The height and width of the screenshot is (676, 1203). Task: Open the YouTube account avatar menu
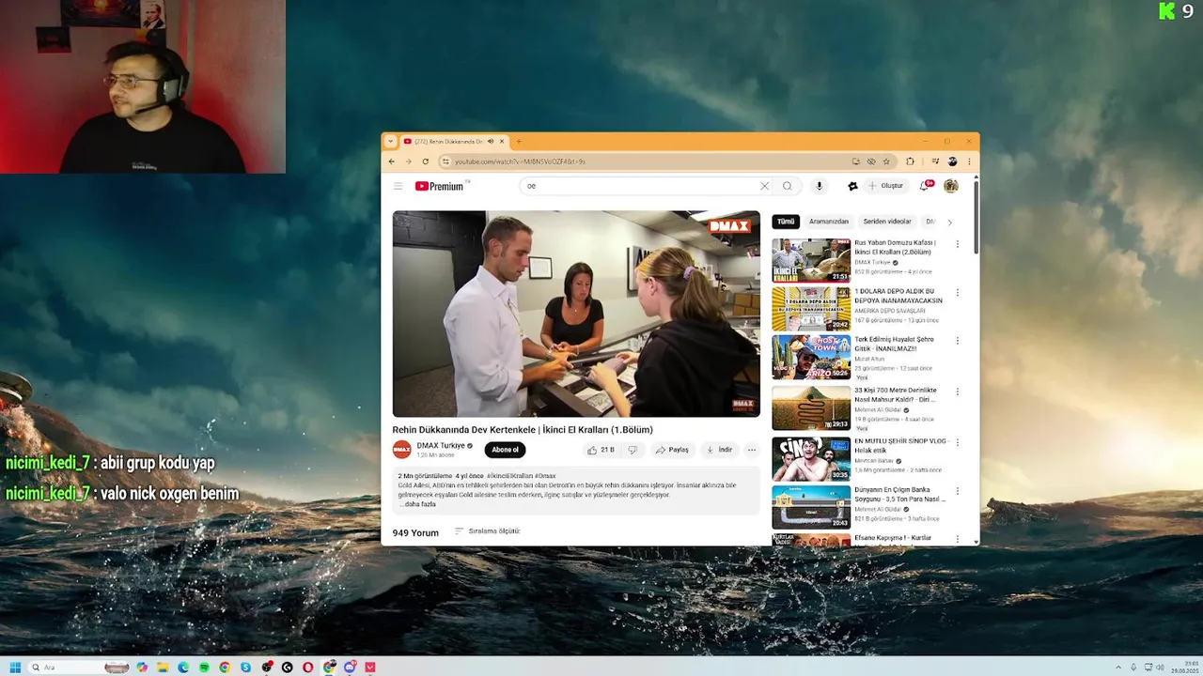[951, 186]
